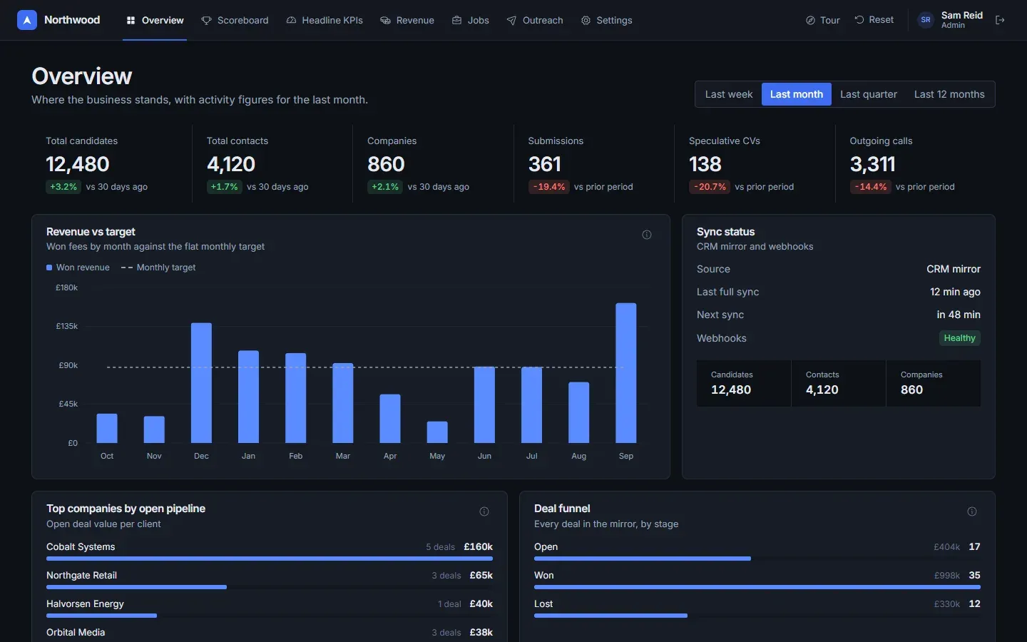Click the Settings gear icon

coord(586,21)
